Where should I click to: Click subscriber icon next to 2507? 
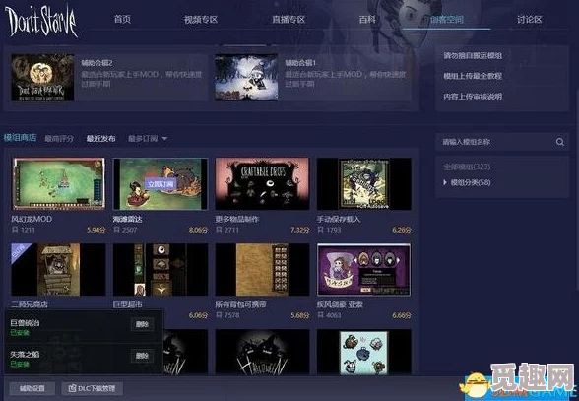pyautogui.click(x=116, y=230)
